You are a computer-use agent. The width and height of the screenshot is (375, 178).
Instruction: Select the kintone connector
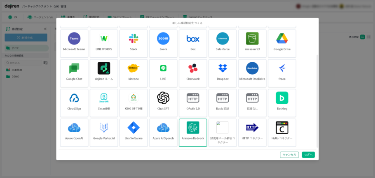click(x=134, y=73)
